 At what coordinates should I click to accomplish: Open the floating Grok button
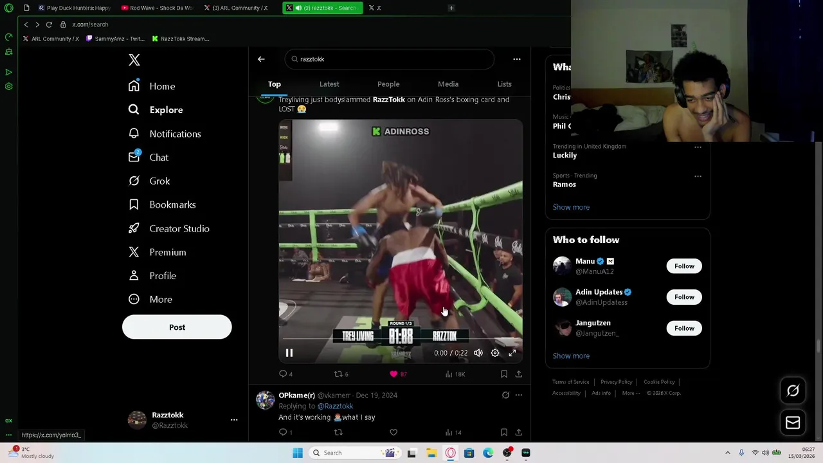click(x=793, y=391)
